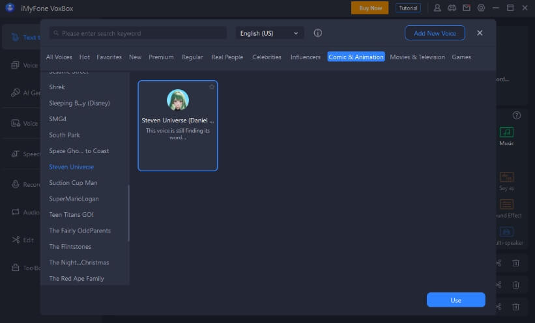Click the category list scrollbar

(128, 213)
